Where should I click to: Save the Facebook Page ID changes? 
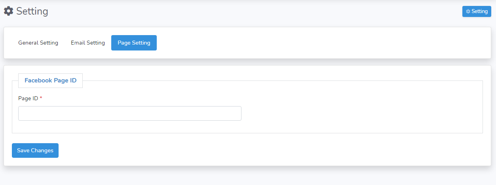pos(35,150)
